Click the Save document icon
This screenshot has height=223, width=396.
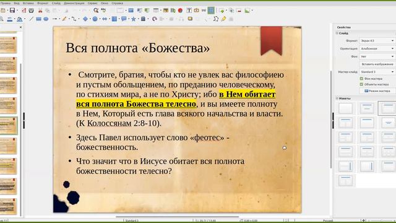pos(12,11)
